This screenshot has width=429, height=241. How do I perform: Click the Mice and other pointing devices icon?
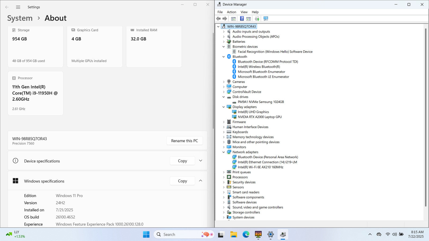coord(229,142)
